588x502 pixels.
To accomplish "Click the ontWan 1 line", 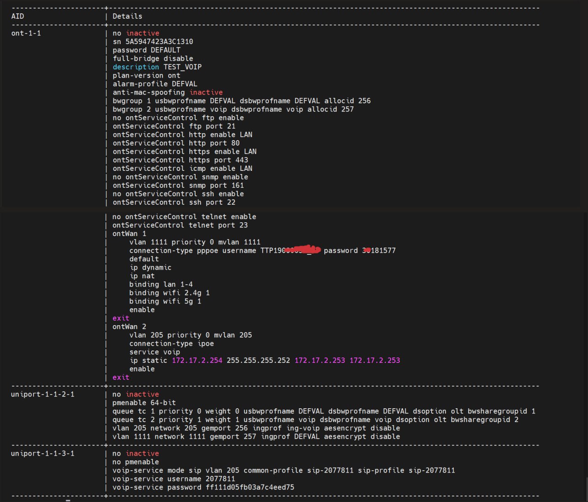I will pyautogui.click(x=129, y=233).
